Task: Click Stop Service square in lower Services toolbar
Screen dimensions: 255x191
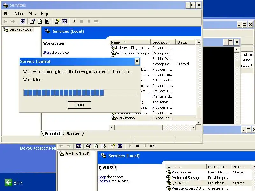Action: tap(137, 146)
